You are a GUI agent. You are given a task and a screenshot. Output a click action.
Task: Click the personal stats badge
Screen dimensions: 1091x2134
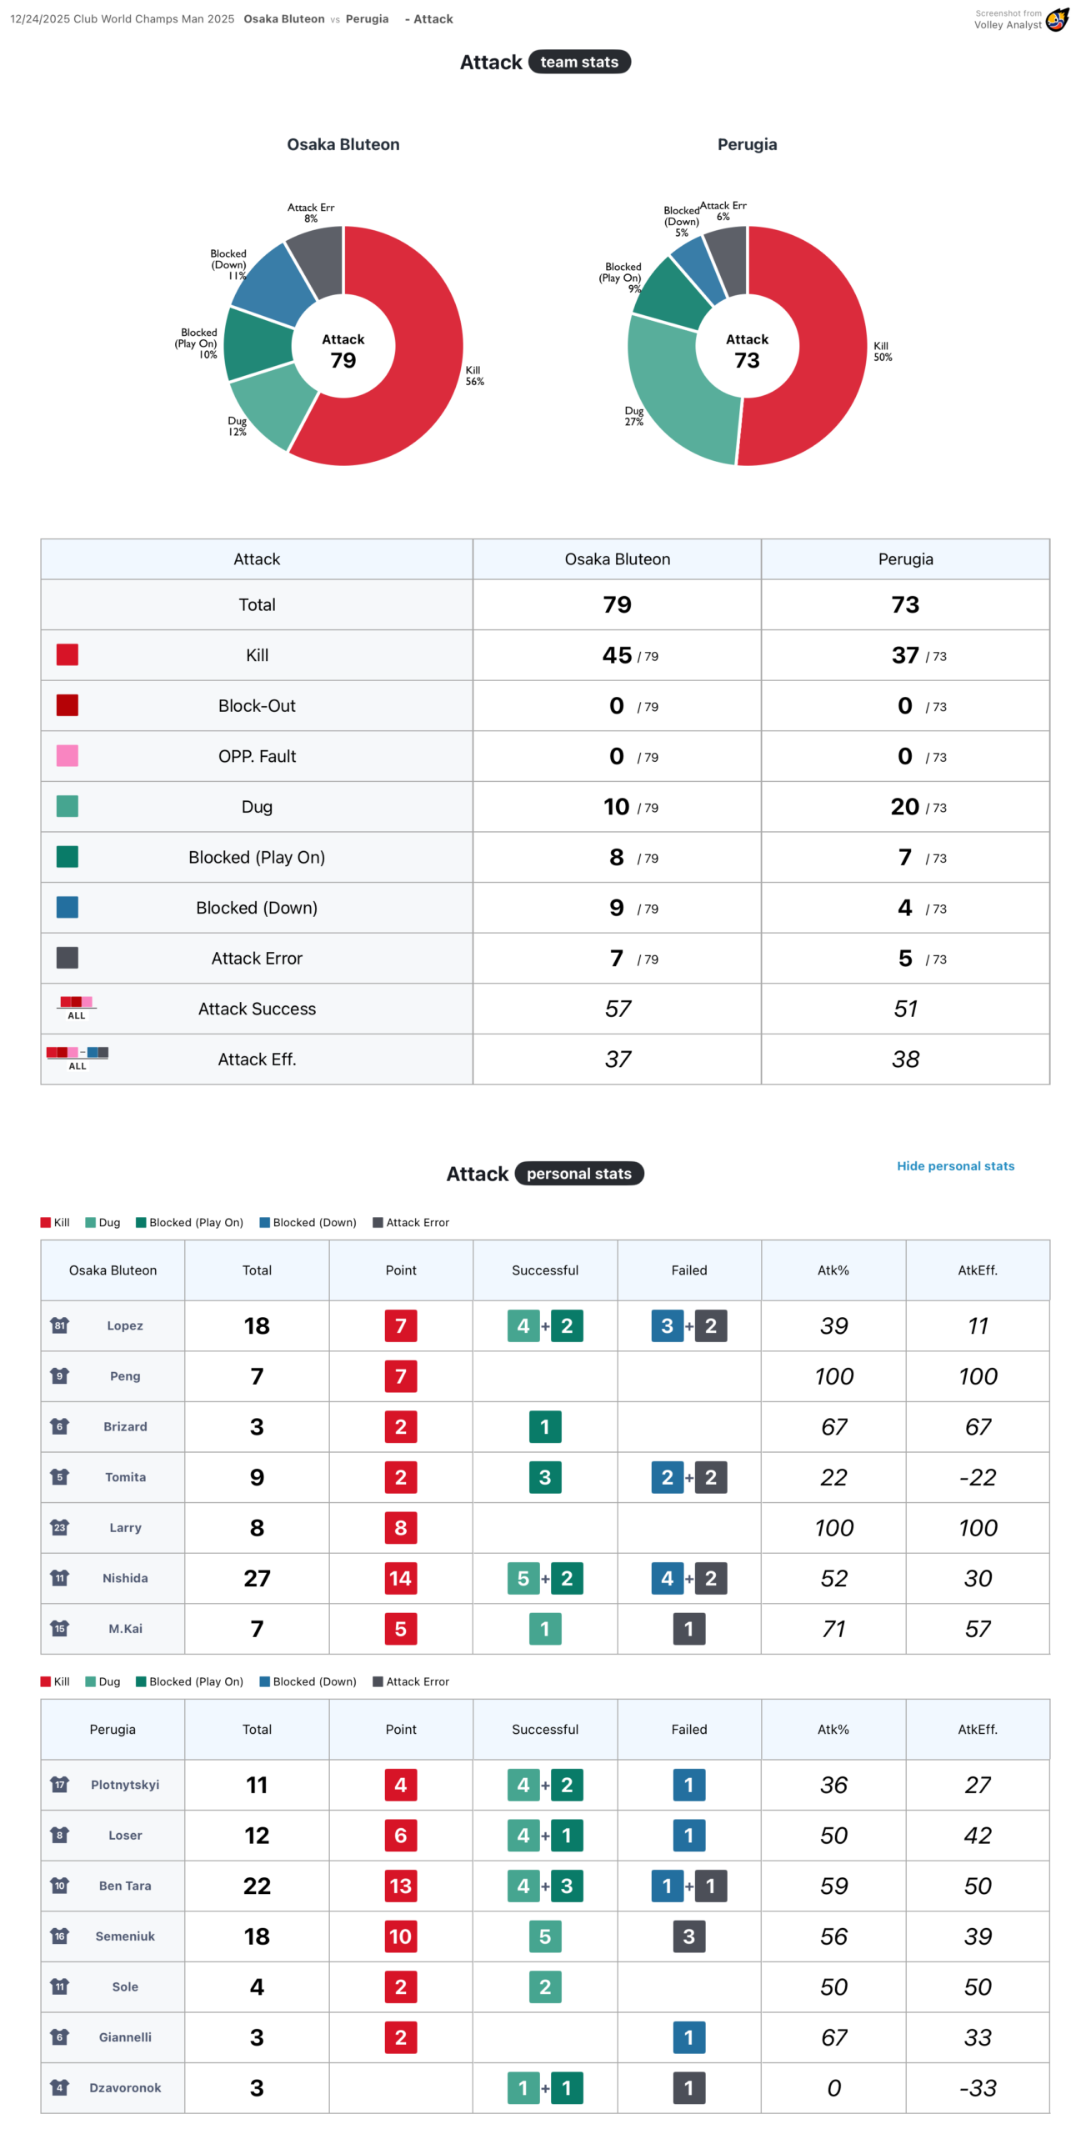(578, 1173)
